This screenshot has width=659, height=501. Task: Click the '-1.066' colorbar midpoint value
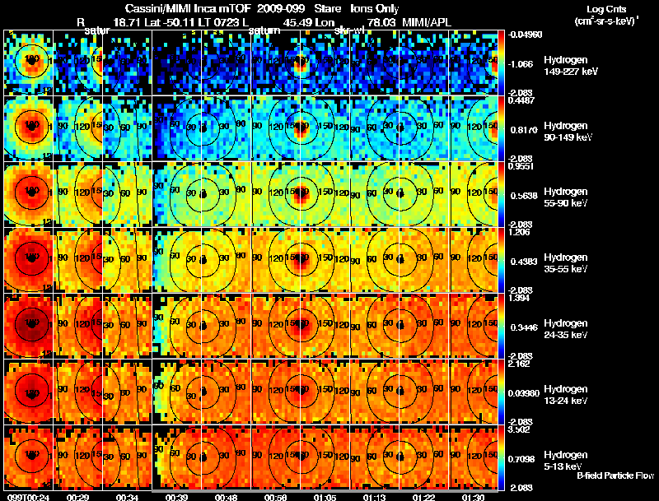click(521, 64)
